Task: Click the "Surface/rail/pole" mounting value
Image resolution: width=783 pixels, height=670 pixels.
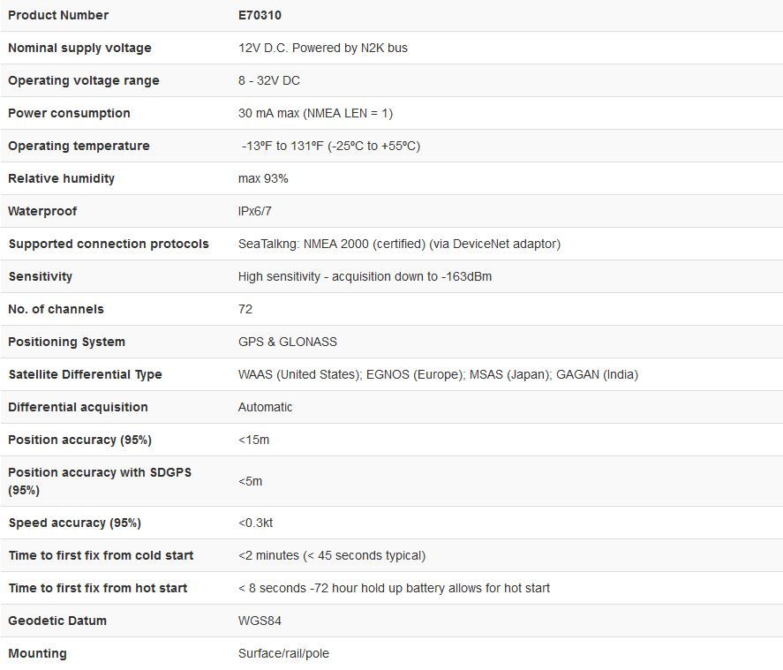Action: [283, 653]
